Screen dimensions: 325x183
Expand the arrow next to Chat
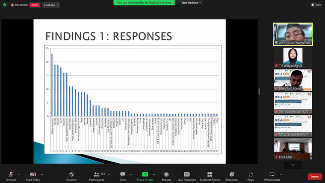[x=131, y=174]
